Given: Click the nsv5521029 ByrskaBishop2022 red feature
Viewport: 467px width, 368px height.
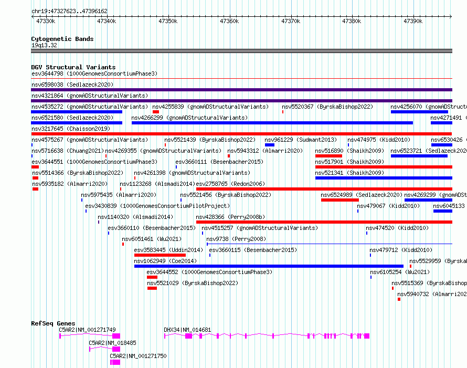Looking at the screenshot, I should (152, 288).
